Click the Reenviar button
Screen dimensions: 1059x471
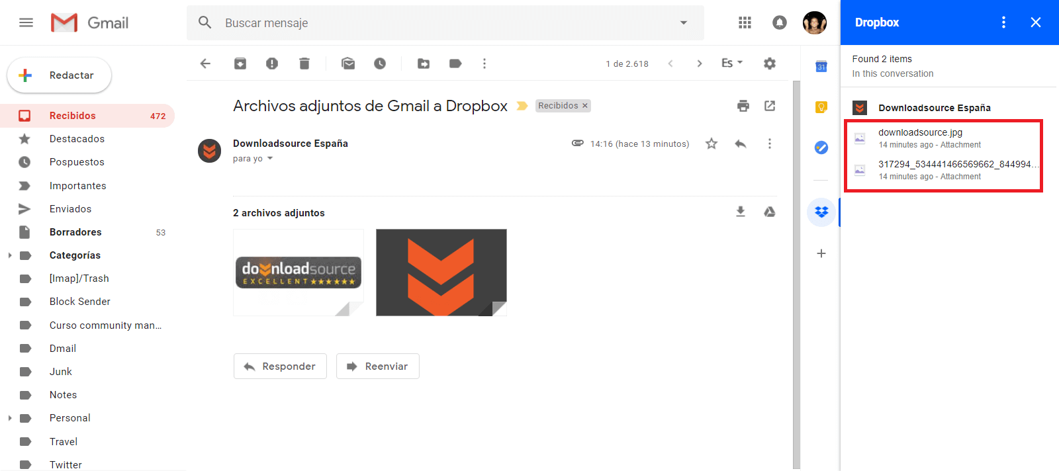[x=378, y=366]
